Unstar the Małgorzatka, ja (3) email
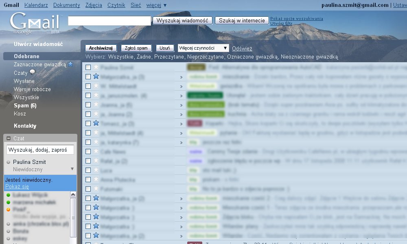407x244 pixels. tap(96, 76)
